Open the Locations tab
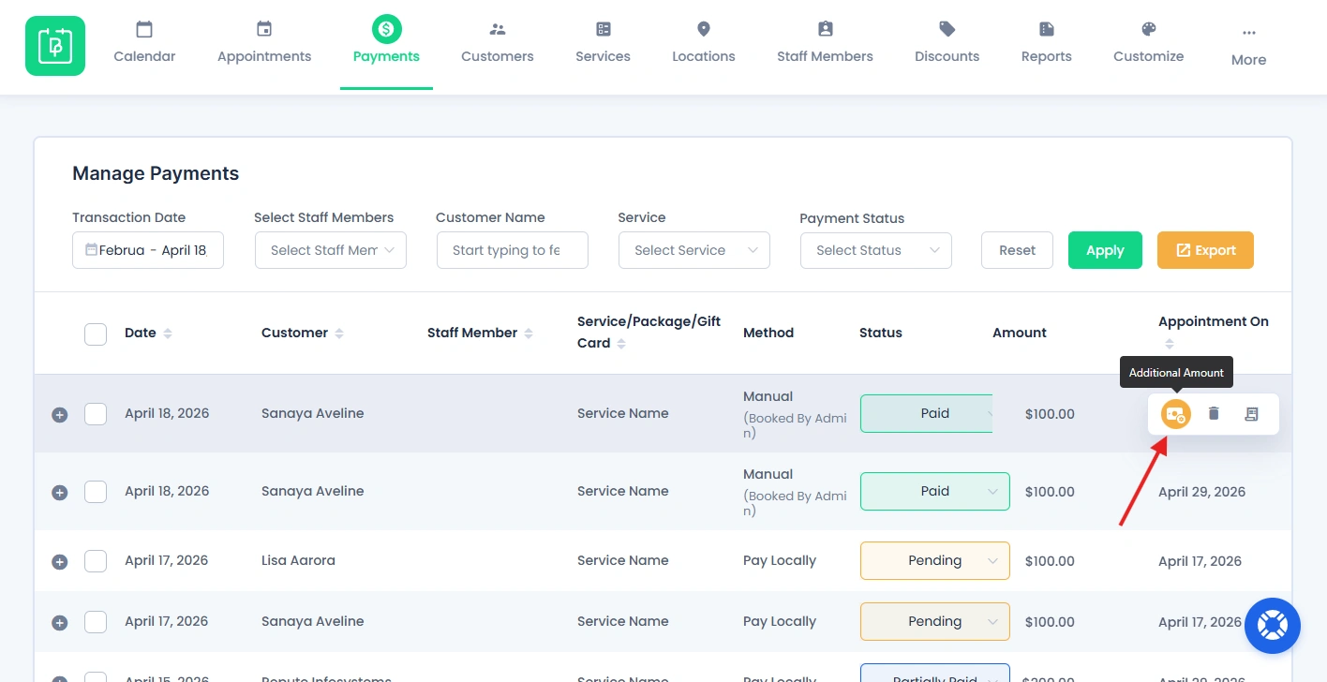Viewport: 1327px width, 682px height. pos(704,43)
